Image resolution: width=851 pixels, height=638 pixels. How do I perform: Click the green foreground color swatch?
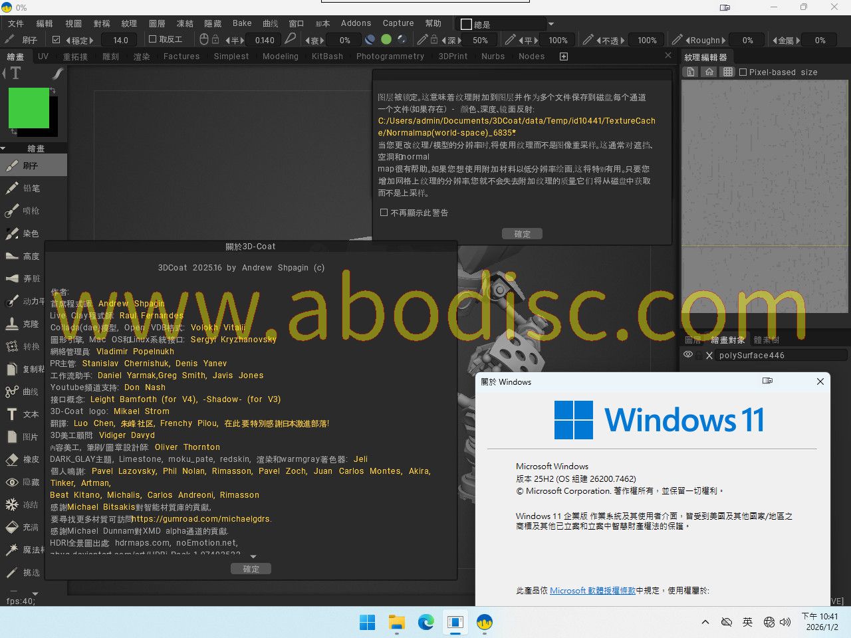pyautogui.click(x=29, y=108)
